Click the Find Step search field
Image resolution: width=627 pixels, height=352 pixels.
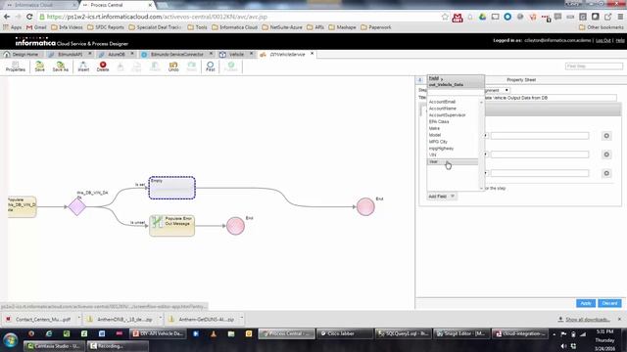pyautogui.click(x=594, y=66)
